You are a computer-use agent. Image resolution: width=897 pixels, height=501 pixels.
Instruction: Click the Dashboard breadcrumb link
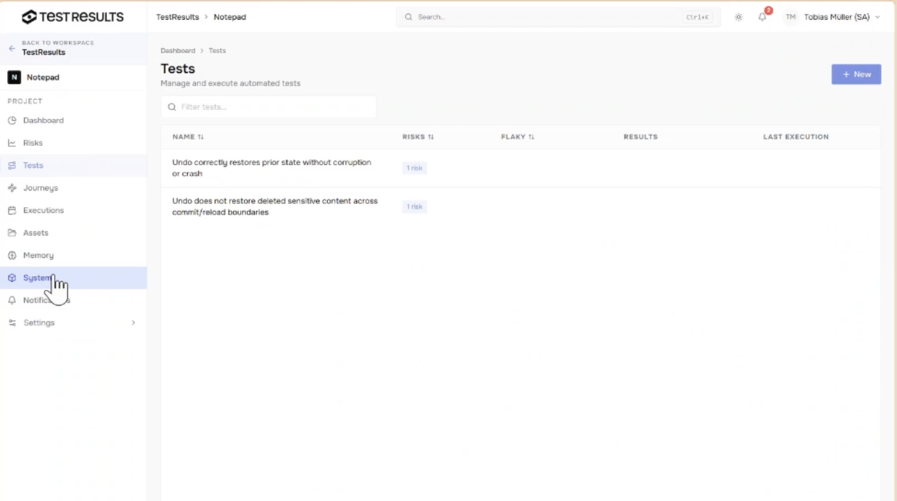click(178, 51)
